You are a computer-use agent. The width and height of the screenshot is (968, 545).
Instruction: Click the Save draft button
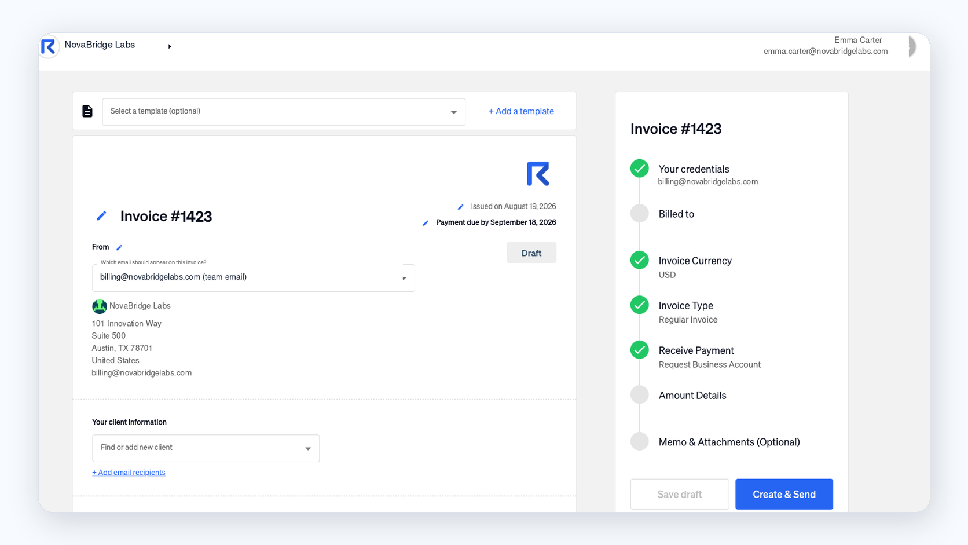[680, 494]
